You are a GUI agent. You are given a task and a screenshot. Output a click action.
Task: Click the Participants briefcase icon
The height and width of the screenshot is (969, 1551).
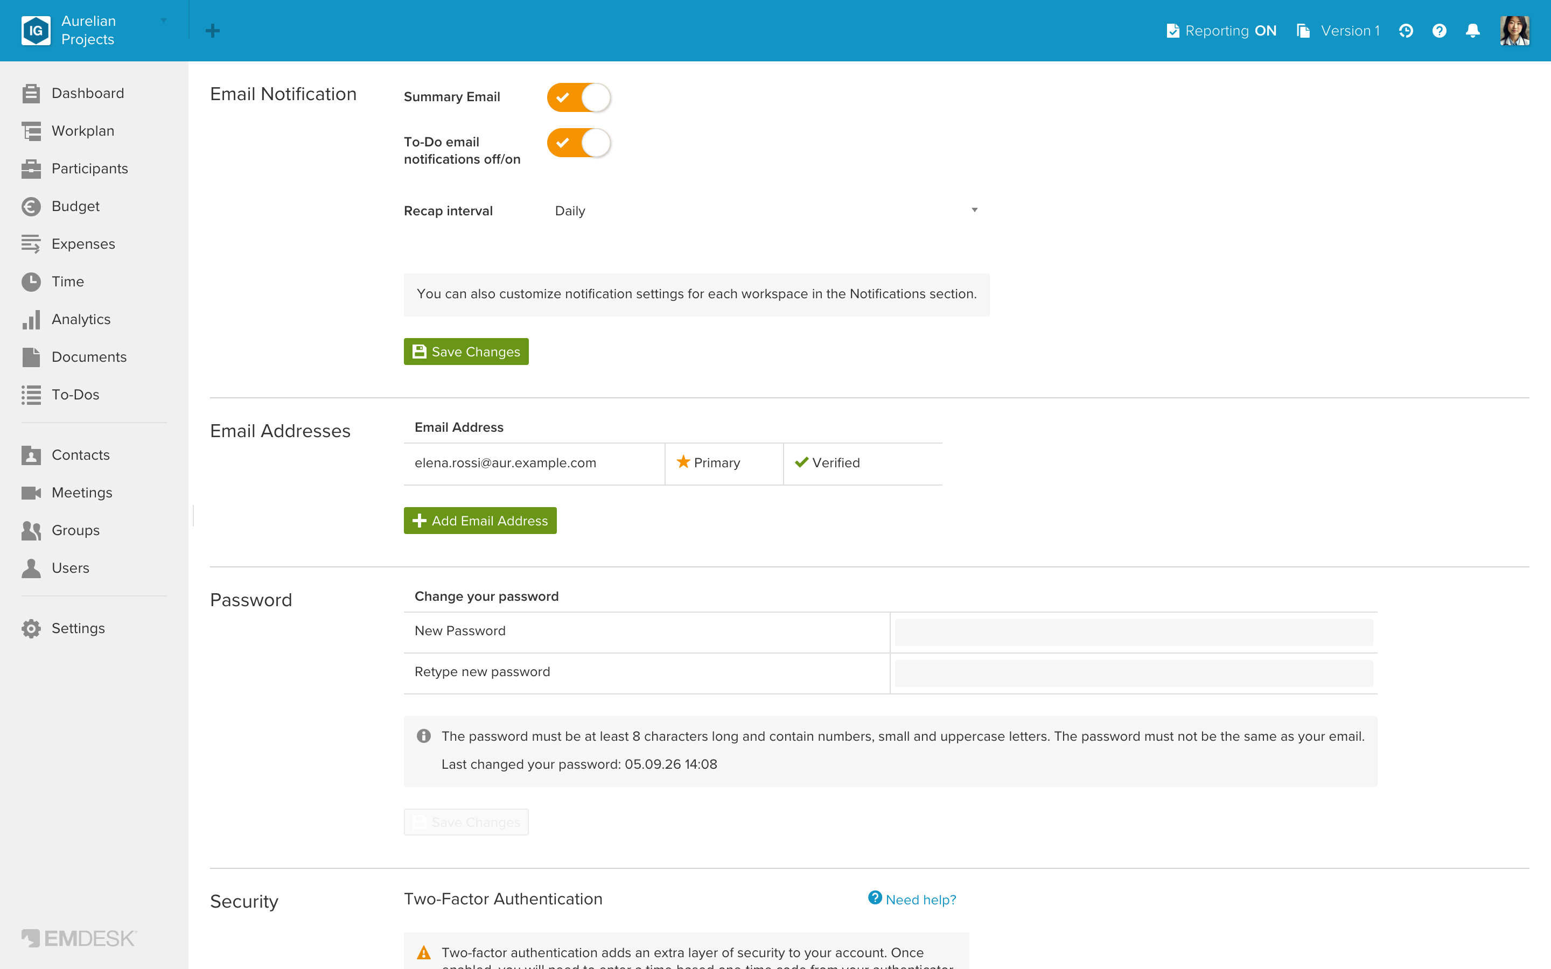(31, 168)
